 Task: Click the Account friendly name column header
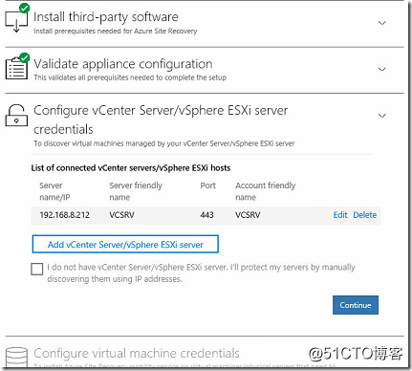click(266, 191)
